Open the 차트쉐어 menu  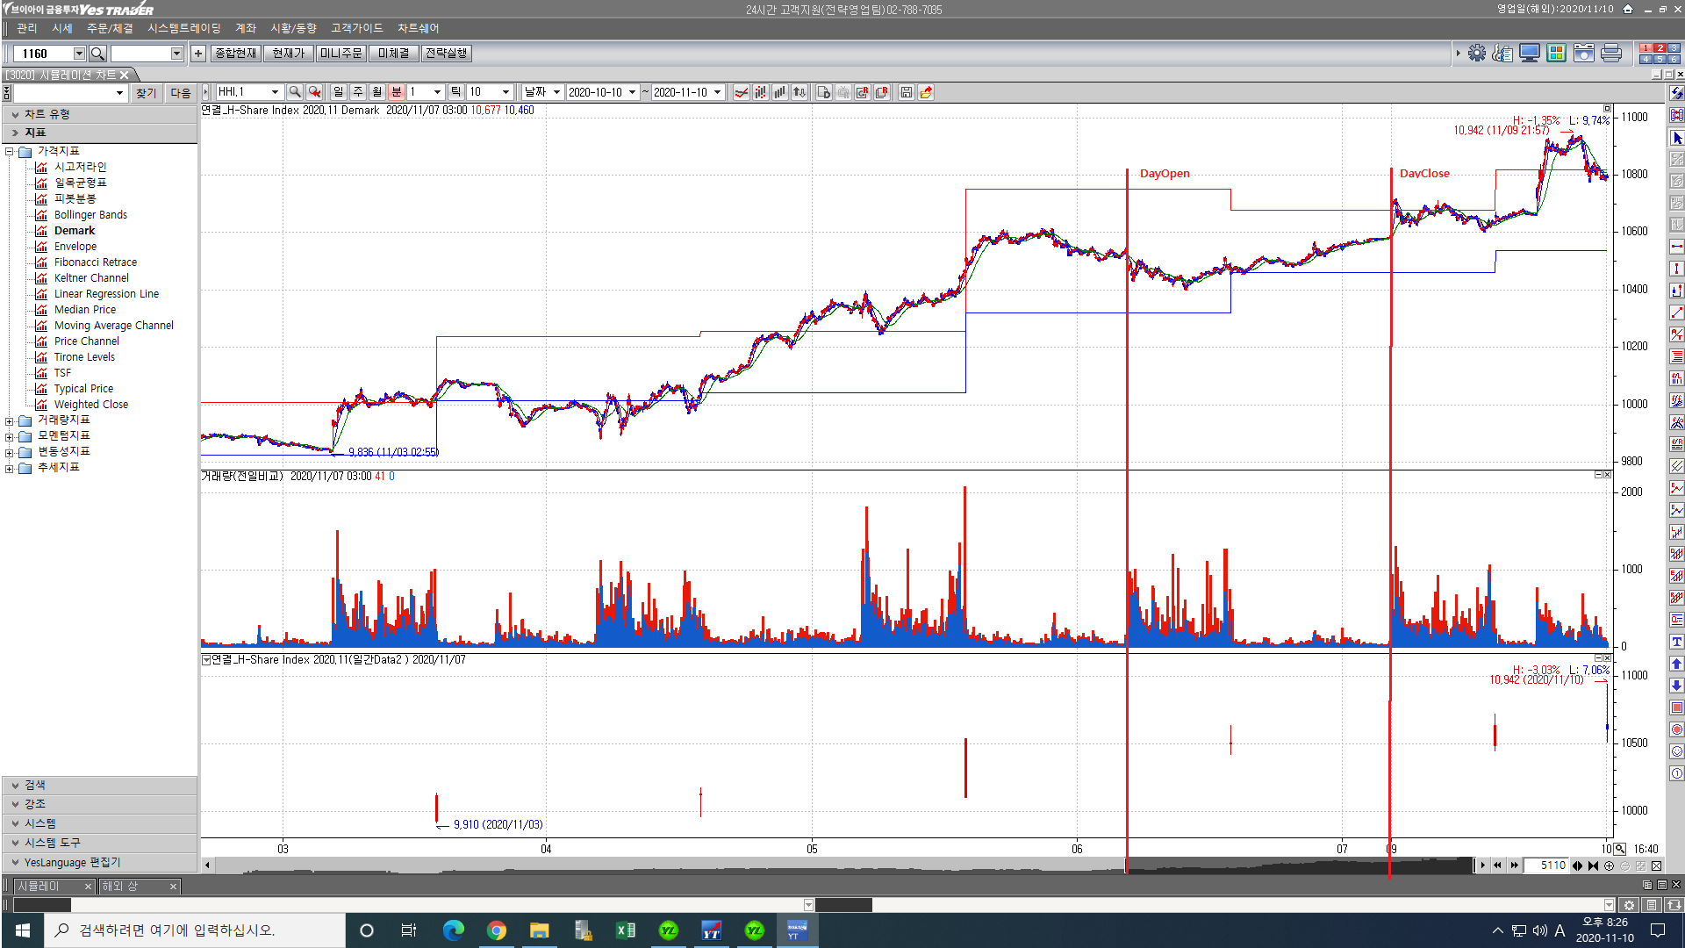[418, 29]
